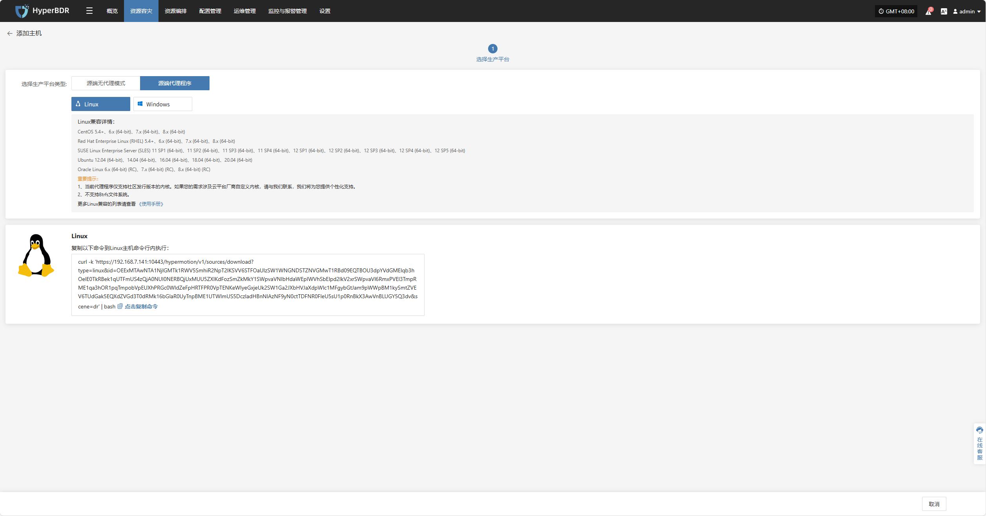Click the Ubuntu 12.04 compatibility line
This screenshot has width=986, height=516.
[165, 160]
